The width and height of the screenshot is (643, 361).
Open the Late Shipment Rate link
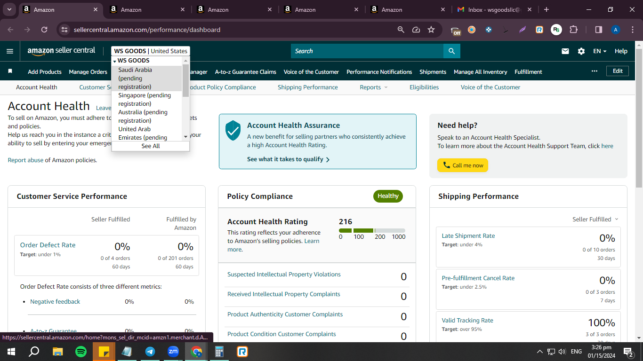[x=468, y=236]
